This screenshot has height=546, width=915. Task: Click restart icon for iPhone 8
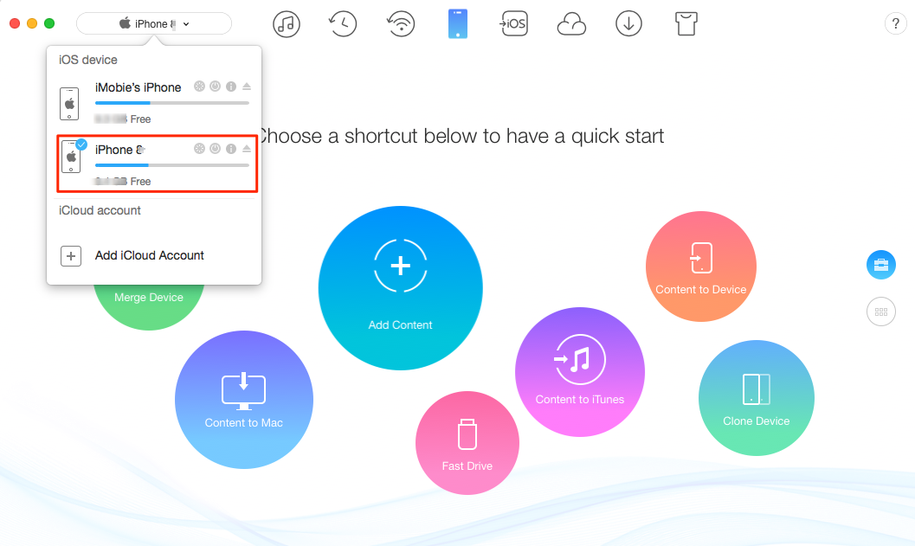click(200, 149)
